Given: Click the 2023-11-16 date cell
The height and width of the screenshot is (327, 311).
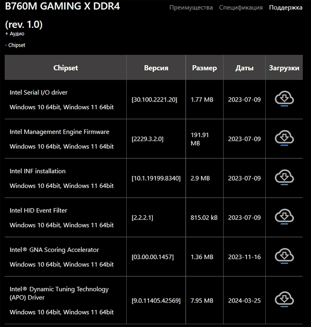Looking at the screenshot, I should pyautogui.click(x=245, y=257).
